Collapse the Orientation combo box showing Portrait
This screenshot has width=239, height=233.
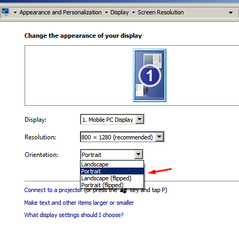[x=111, y=154]
